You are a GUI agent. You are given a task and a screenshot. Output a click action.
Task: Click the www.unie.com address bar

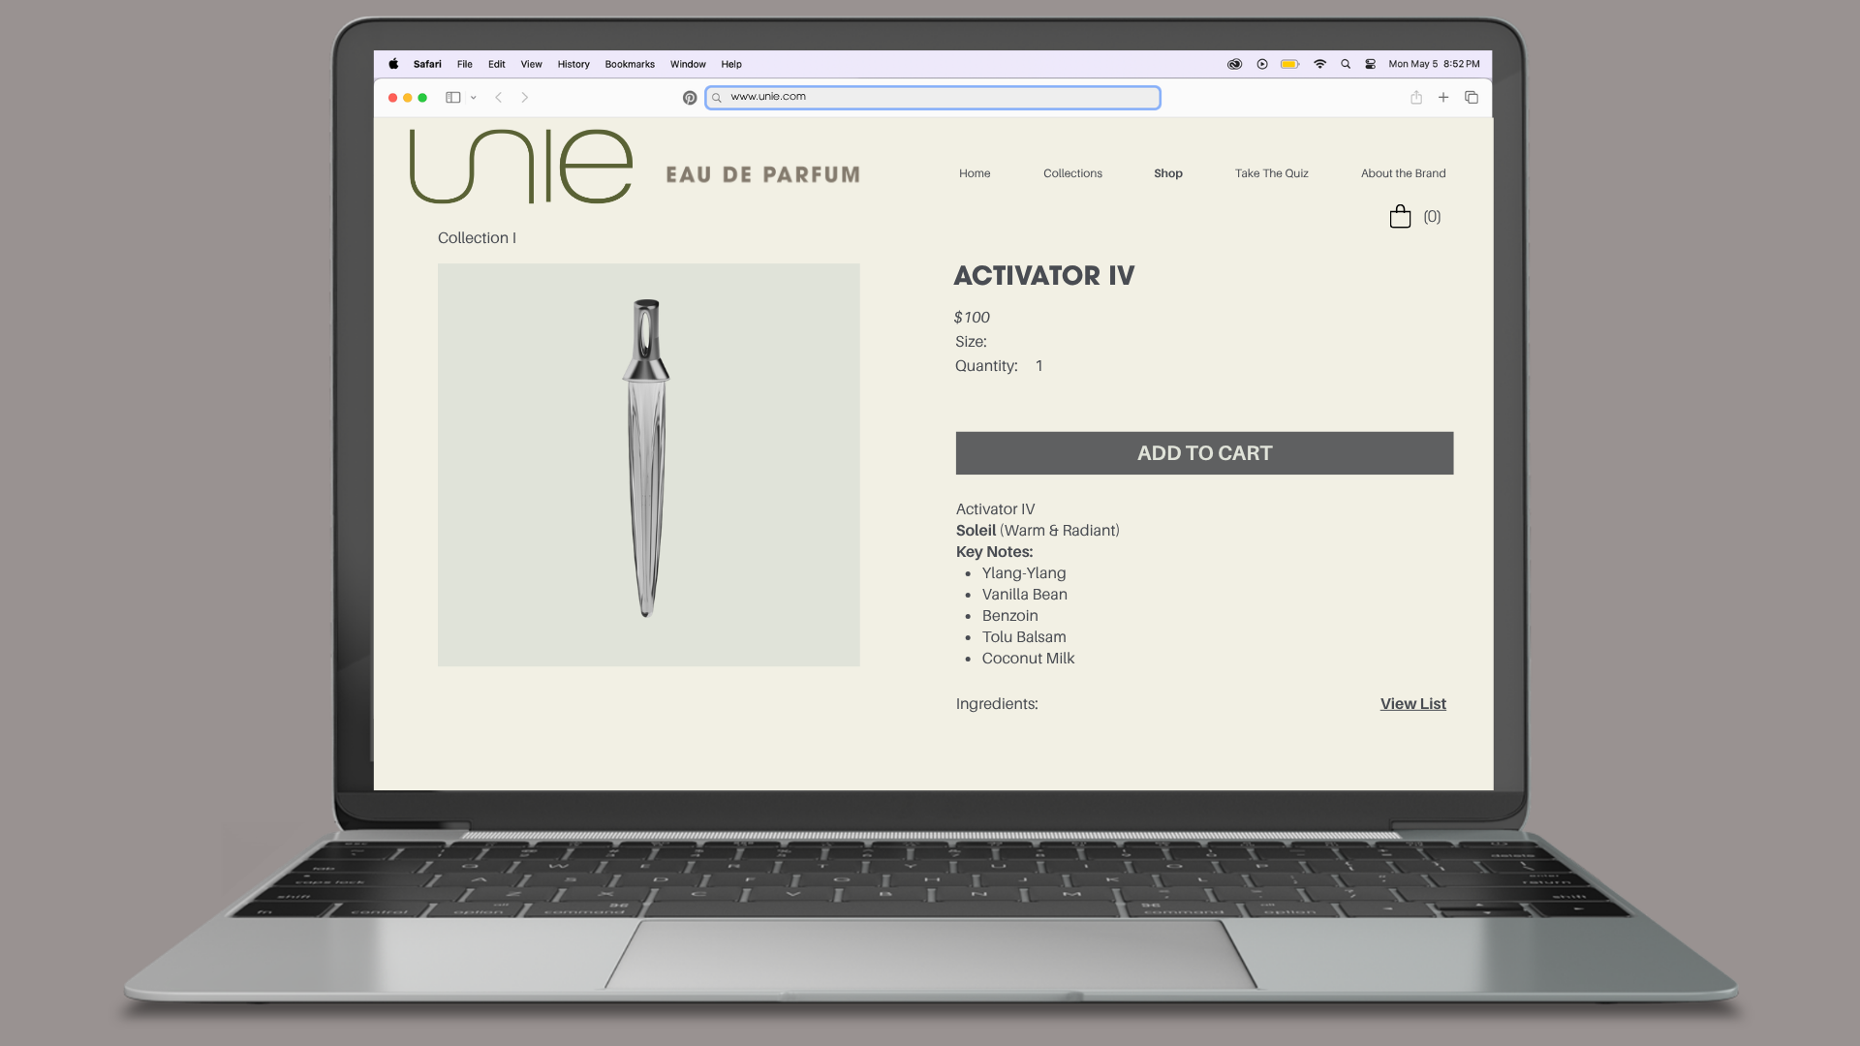point(933,97)
